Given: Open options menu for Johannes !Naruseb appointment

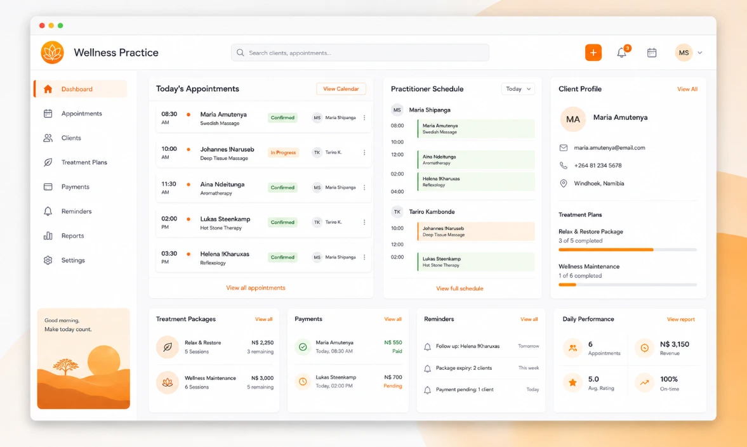Looking at the screenshot, I should pos(364,152).
